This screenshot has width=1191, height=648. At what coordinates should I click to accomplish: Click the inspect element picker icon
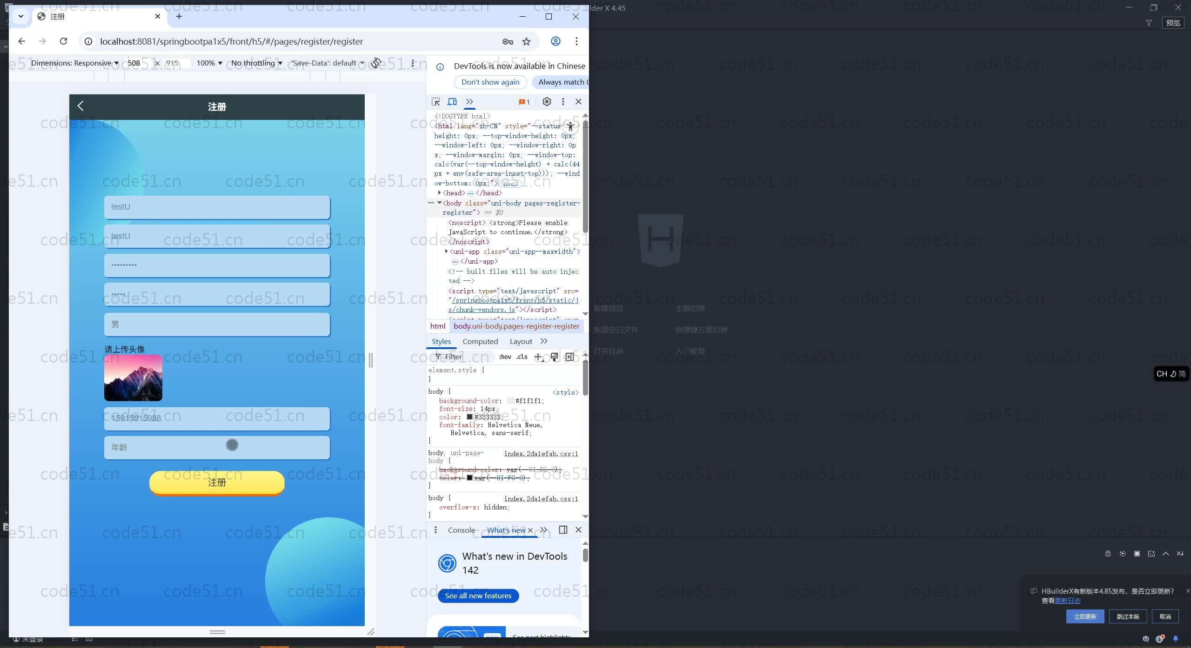tap(435, 101)
